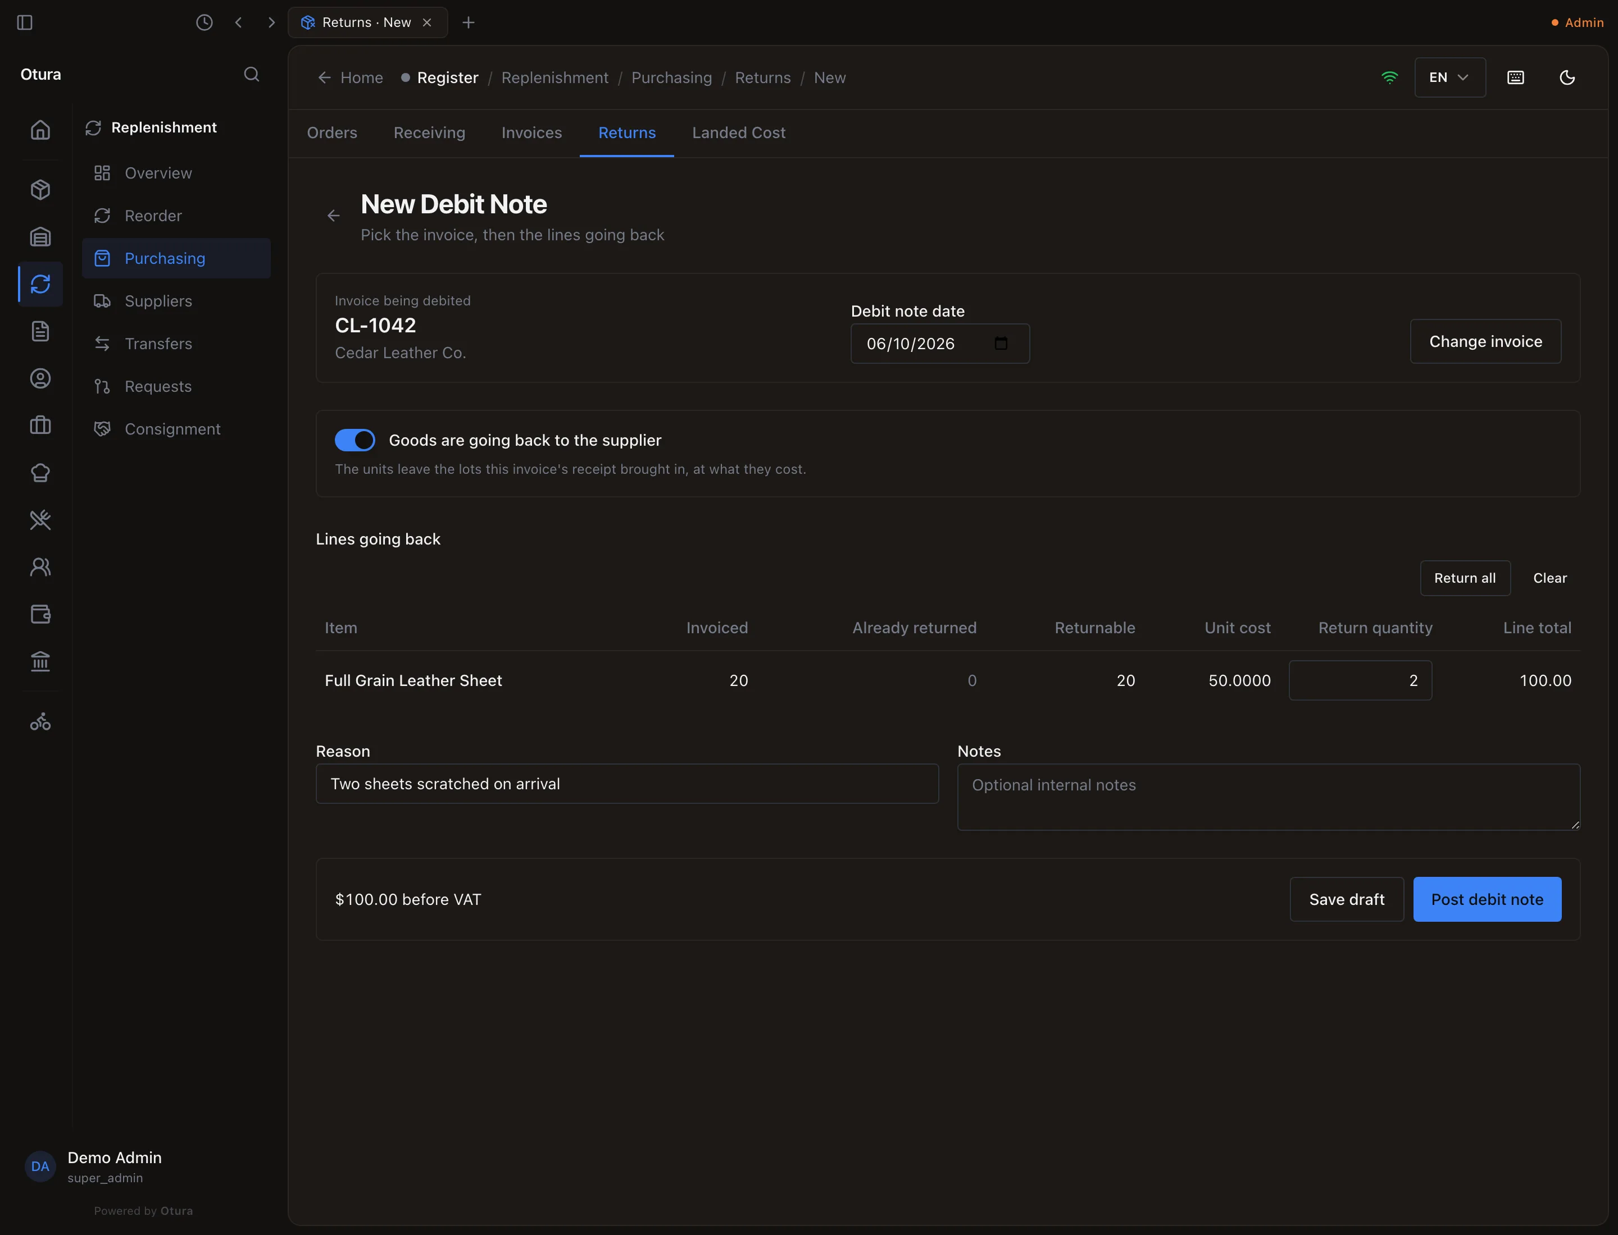Viewport: 1618px width, 1235px height.
Task: Open the EN language dropdown
Action: click(x=1449, y=77)
